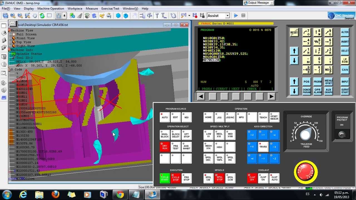Click the EOB keypad key
The height and width of the screenshot is (200, 356).
pos(345,61)
